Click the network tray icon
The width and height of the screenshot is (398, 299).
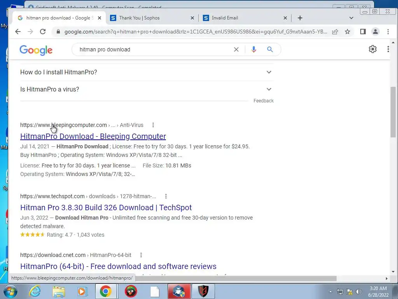pyautogui.click(x=340, y=292)
